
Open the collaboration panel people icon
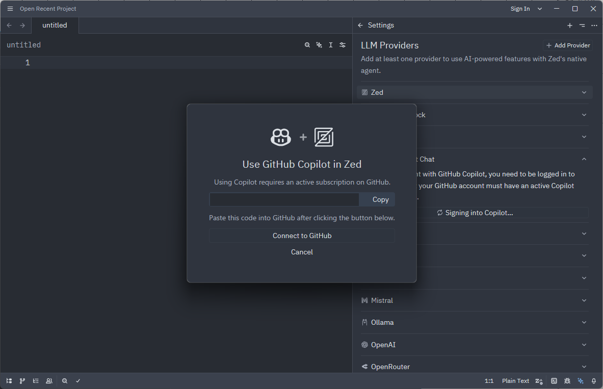coord(49,381)
